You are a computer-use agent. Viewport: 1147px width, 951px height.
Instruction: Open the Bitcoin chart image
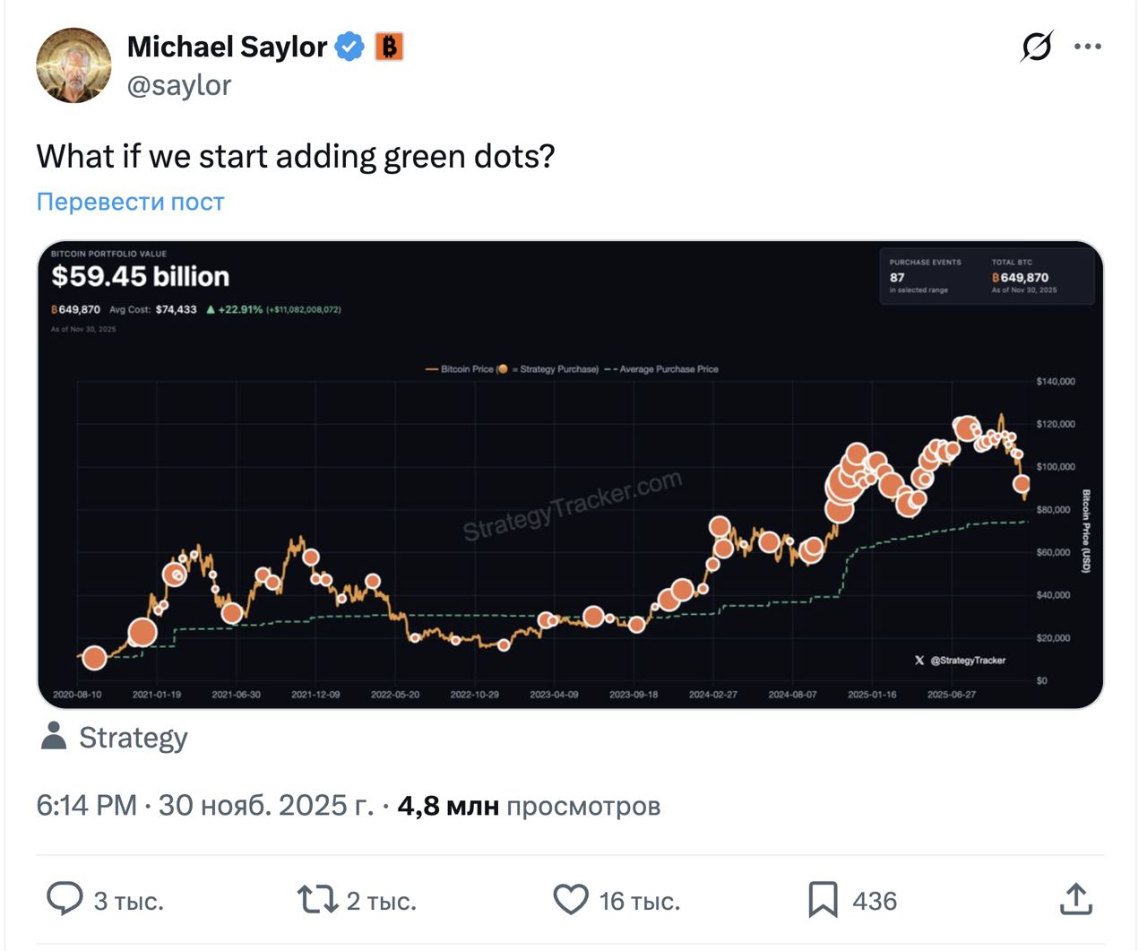570,475
